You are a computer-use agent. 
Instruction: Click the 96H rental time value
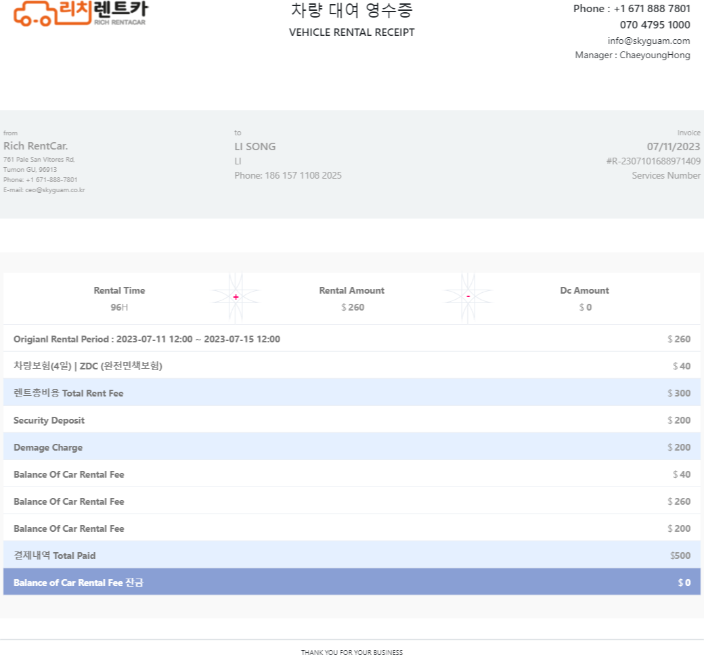(x=119, y=307)
